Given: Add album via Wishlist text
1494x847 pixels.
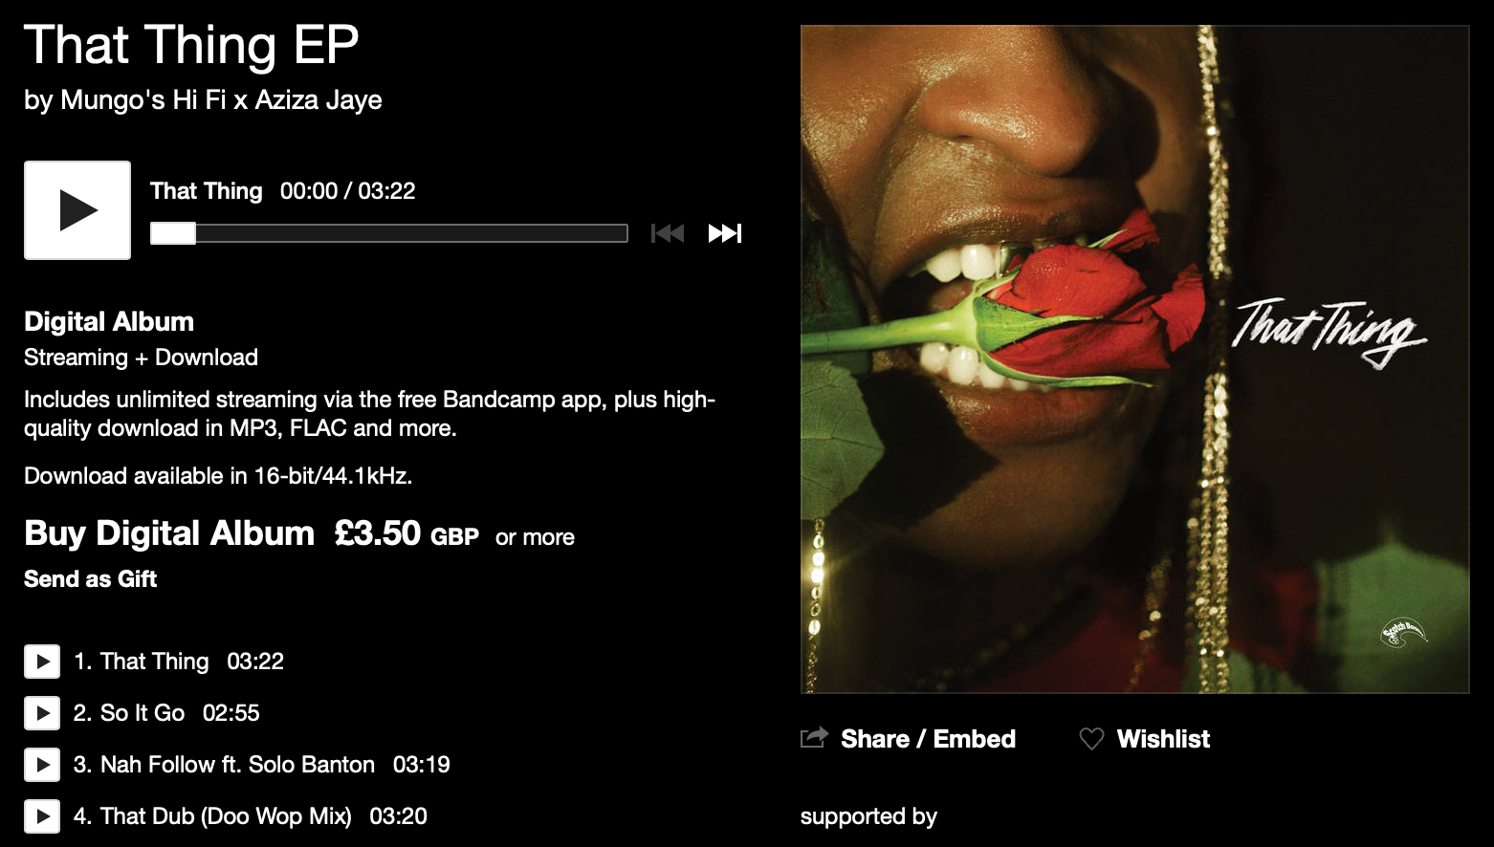Looking at the screenshot, I should click(1163, 739).
